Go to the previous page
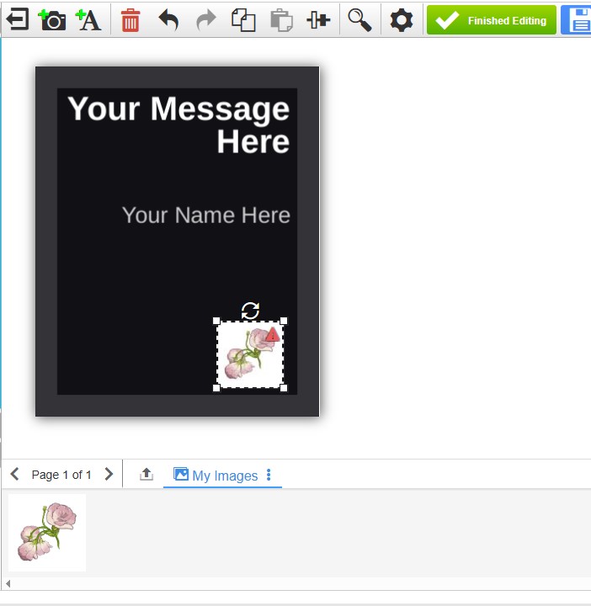The width and height of the screenshot is (591, 606). [14, 474]
